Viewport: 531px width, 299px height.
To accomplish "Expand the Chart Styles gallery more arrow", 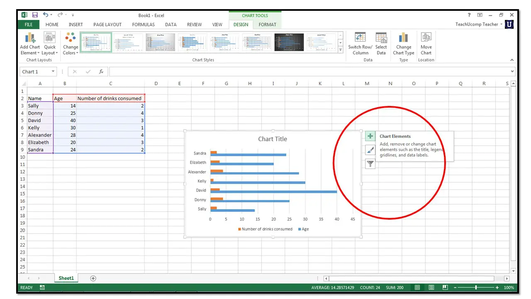I will pos(341,50).
